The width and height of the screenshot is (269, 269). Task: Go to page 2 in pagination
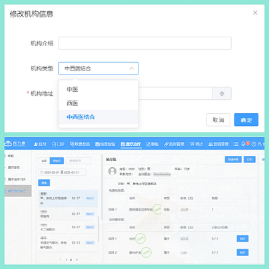(71, 260)
